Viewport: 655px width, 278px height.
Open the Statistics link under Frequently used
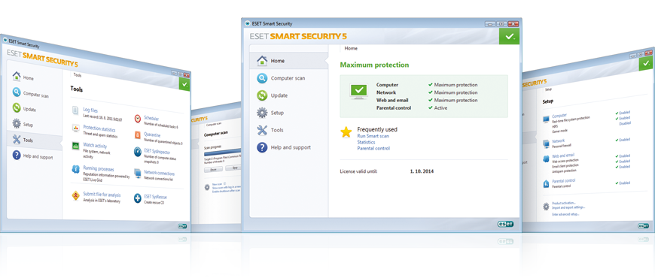point(366,142)
